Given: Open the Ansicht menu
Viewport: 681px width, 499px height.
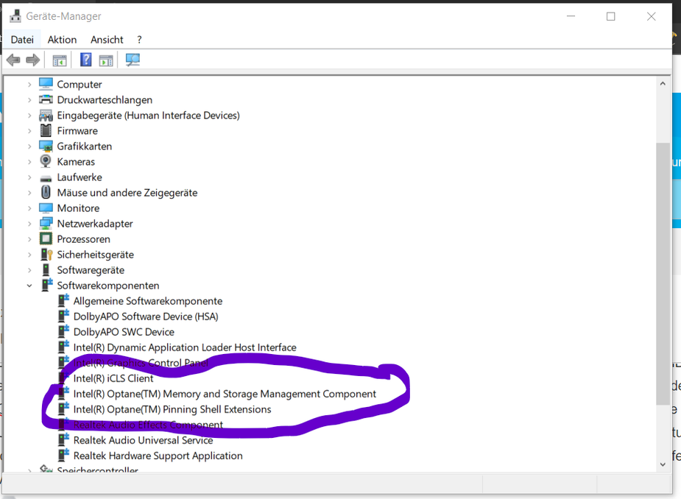Looking at the screenshot, I should tap(107, 40).
